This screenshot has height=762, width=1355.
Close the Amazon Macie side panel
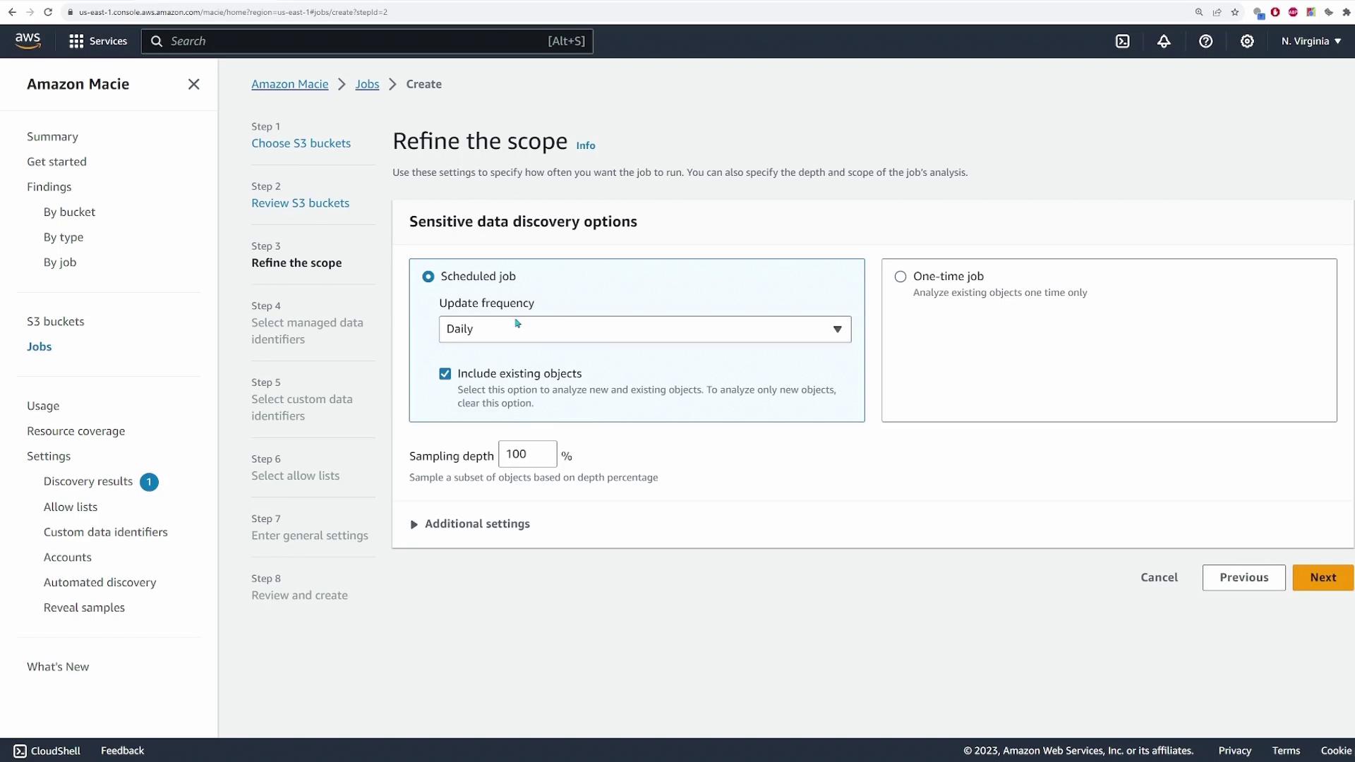(193, 84)
